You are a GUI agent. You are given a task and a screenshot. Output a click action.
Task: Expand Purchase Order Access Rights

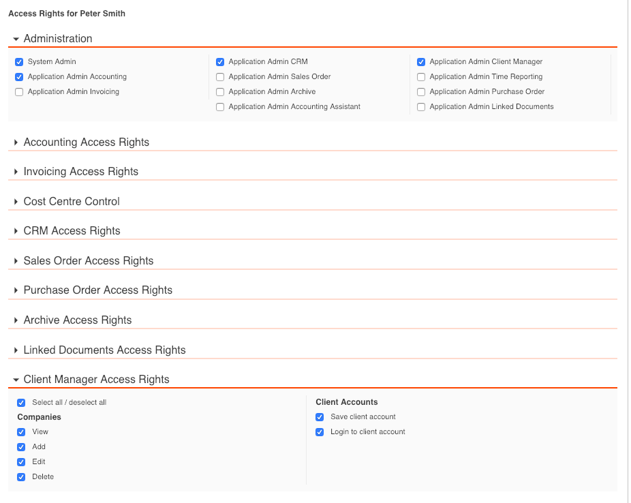point(97,290)
